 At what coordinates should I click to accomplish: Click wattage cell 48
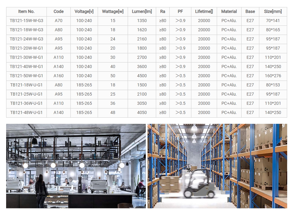113,112
